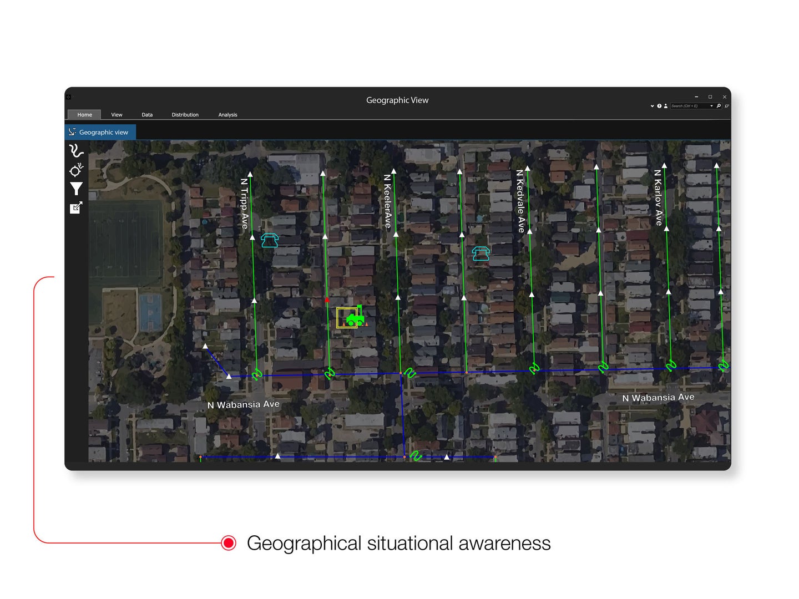
Task: Open the Data ribbon tab
Action: (x=147, y=115)
